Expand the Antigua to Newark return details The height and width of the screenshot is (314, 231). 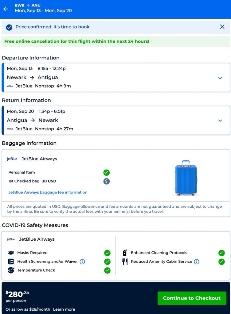220,121
